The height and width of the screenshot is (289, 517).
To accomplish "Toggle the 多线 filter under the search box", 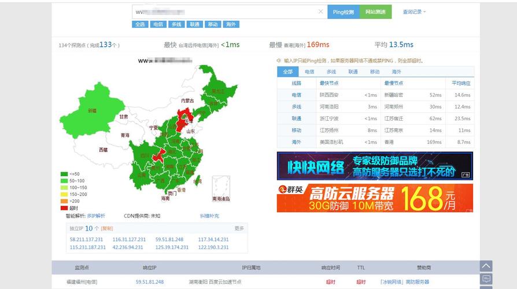I will point(176,24).
